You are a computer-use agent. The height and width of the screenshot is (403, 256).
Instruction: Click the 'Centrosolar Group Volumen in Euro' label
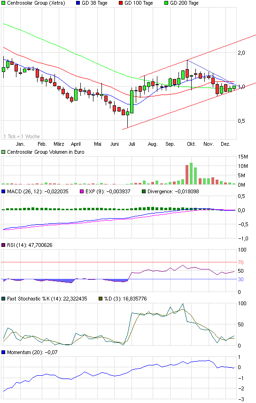[46, 152]
